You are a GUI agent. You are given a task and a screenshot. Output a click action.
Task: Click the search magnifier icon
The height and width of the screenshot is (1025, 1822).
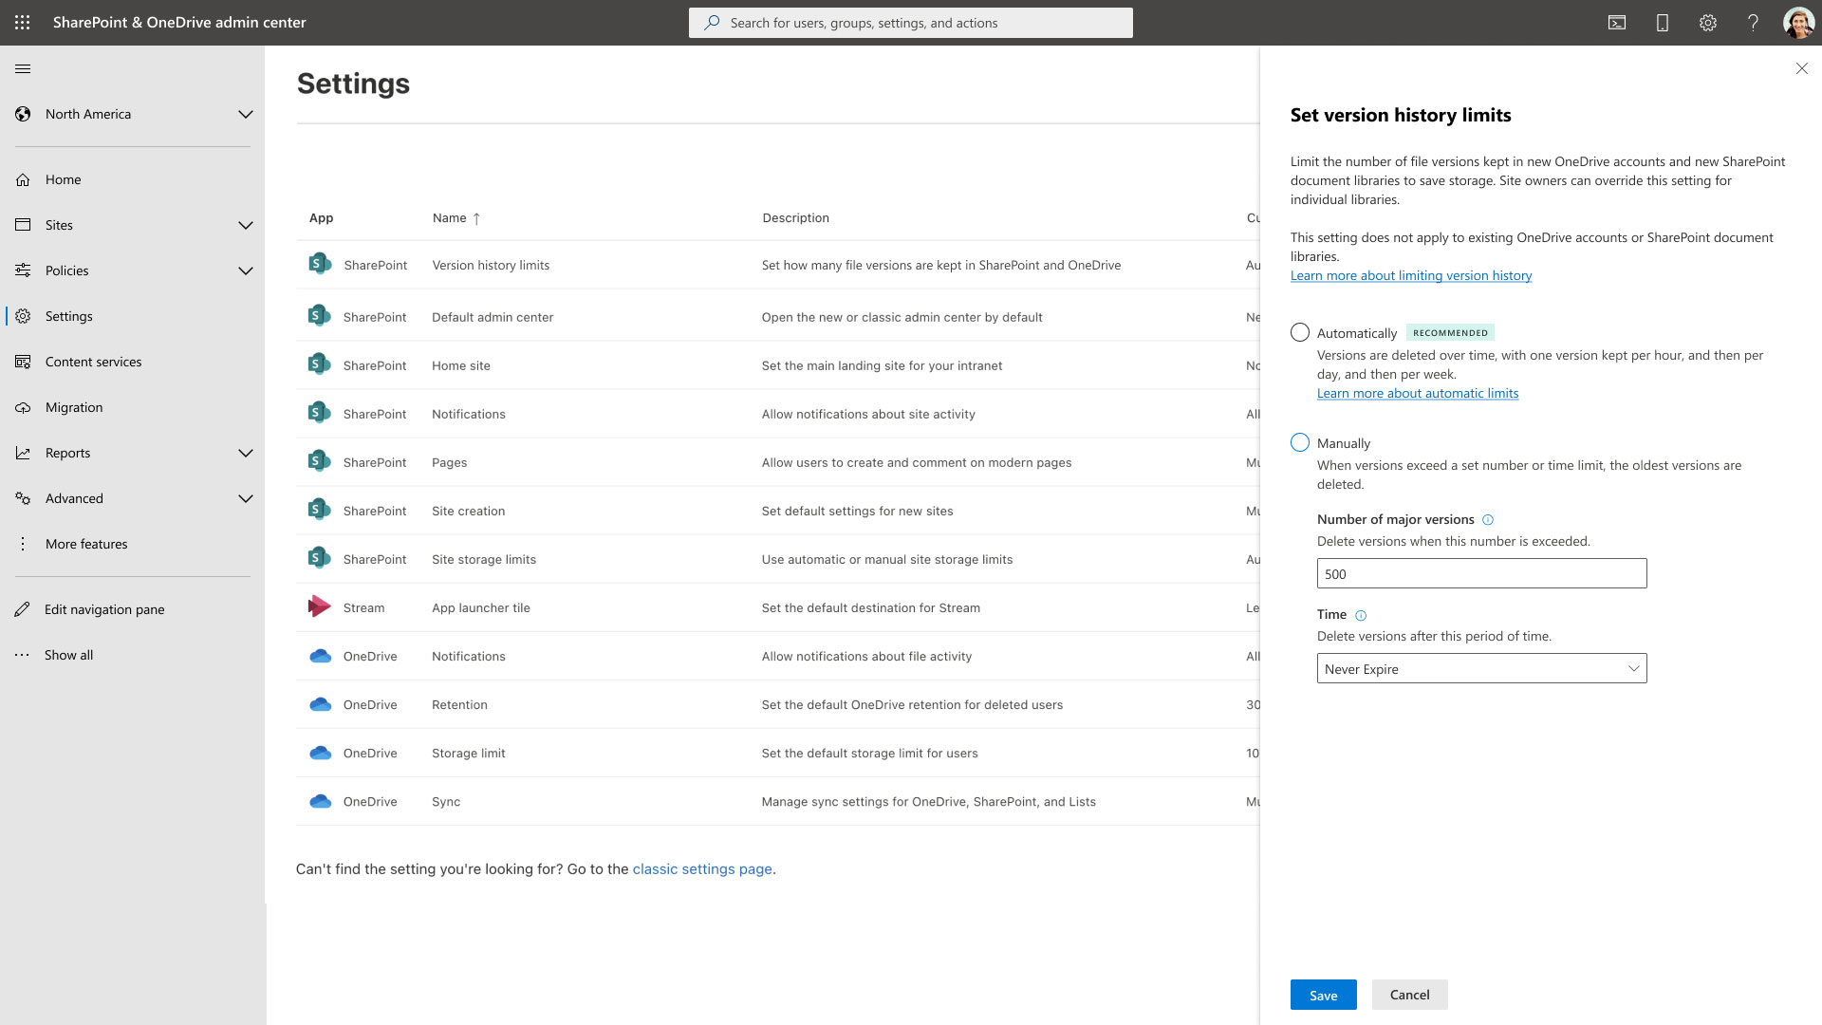pos(712,23)
